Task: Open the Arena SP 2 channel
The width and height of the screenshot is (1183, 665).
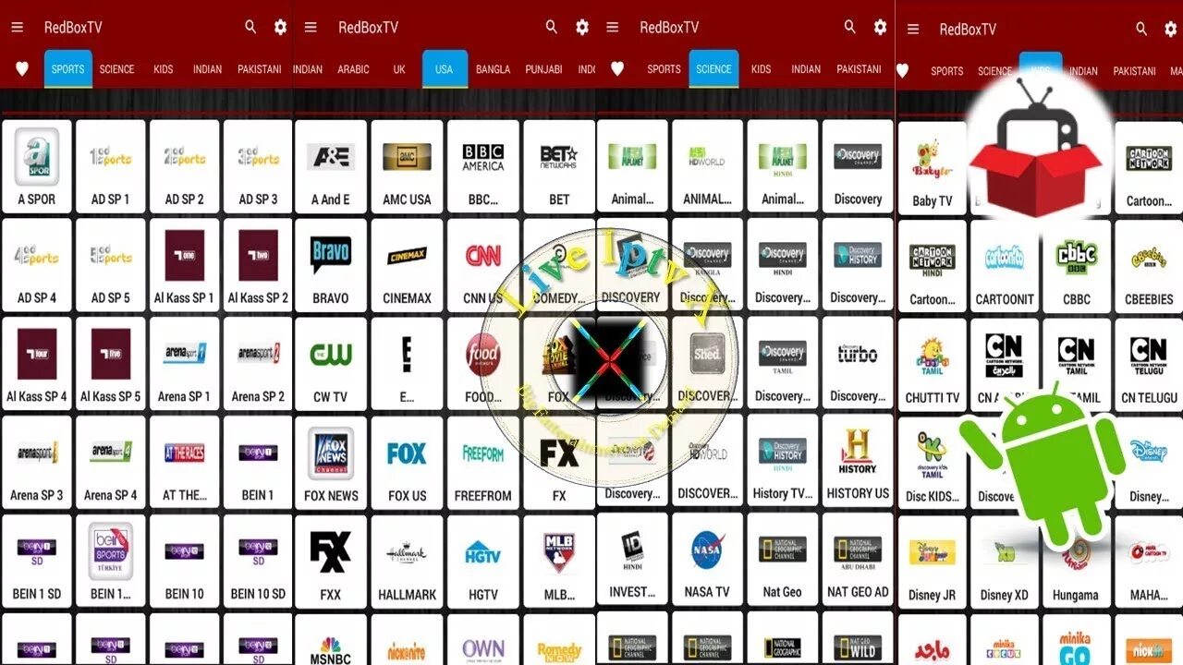Action: pos(259,365)
